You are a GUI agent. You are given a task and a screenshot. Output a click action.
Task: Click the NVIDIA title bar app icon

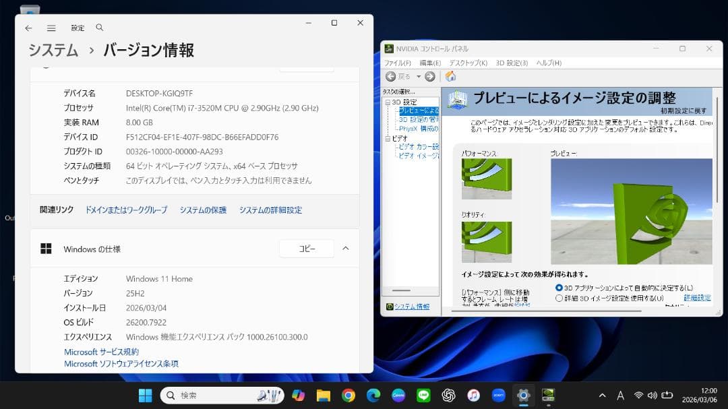tap(389, 49)
